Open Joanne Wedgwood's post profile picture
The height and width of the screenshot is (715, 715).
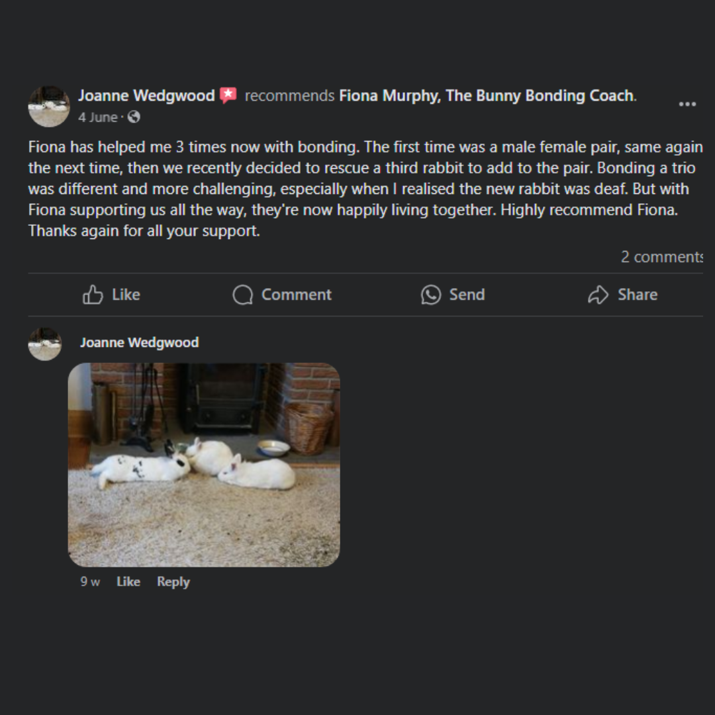point(49,106)
